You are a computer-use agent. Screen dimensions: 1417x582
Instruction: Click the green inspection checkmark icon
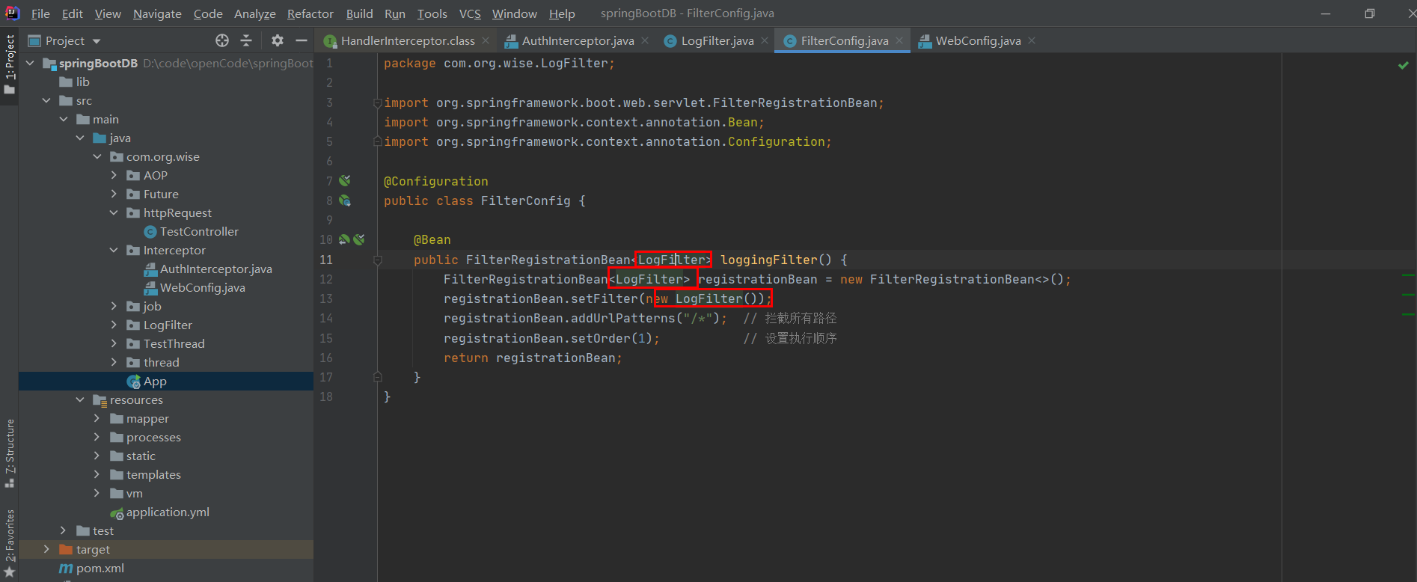point(1404,65)
